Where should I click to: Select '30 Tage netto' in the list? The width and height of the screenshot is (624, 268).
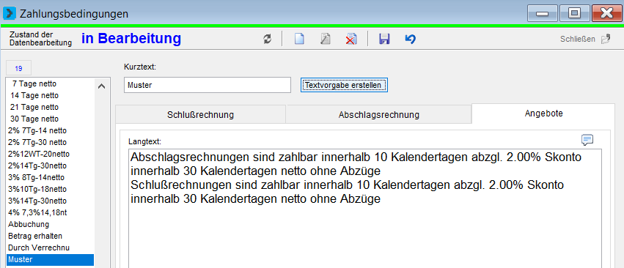coord(51,119)
